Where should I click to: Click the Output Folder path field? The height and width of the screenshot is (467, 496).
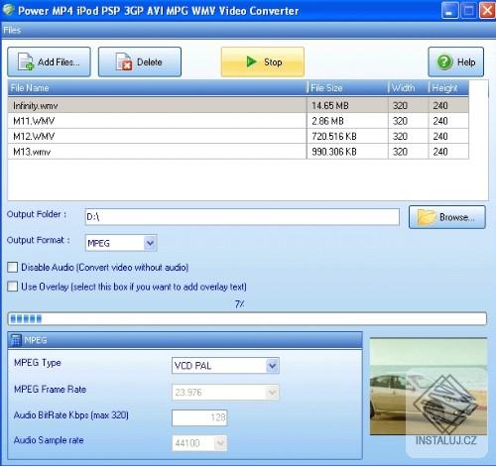point(242,217)
